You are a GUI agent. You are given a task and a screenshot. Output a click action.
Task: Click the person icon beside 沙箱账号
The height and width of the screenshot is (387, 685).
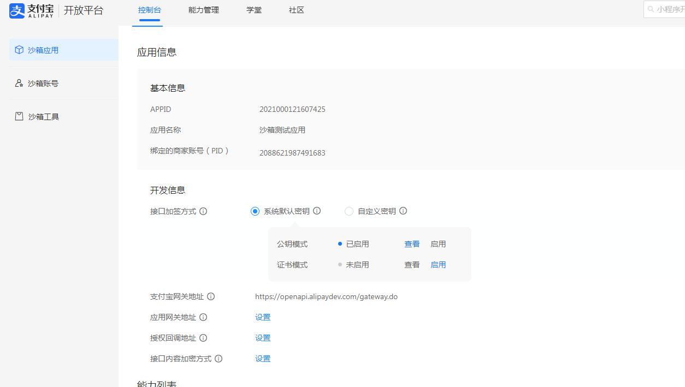[19, 83]
